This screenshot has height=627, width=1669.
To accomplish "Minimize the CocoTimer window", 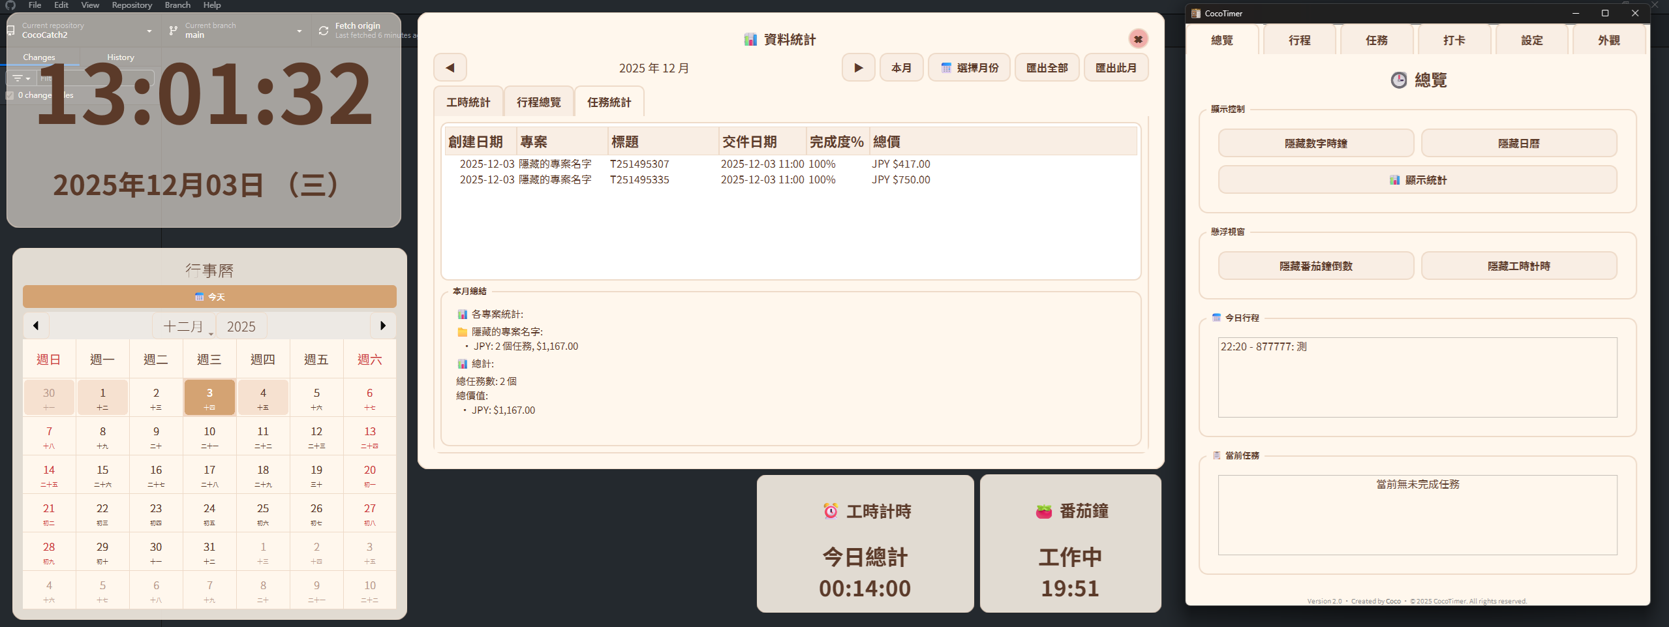I will pyautogui.click(x=1575, y=13).
